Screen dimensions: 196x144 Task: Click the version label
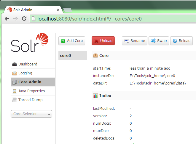click(x=100, y=116)
